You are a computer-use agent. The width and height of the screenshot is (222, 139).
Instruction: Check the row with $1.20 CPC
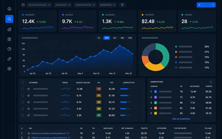[x=22, y=109]
